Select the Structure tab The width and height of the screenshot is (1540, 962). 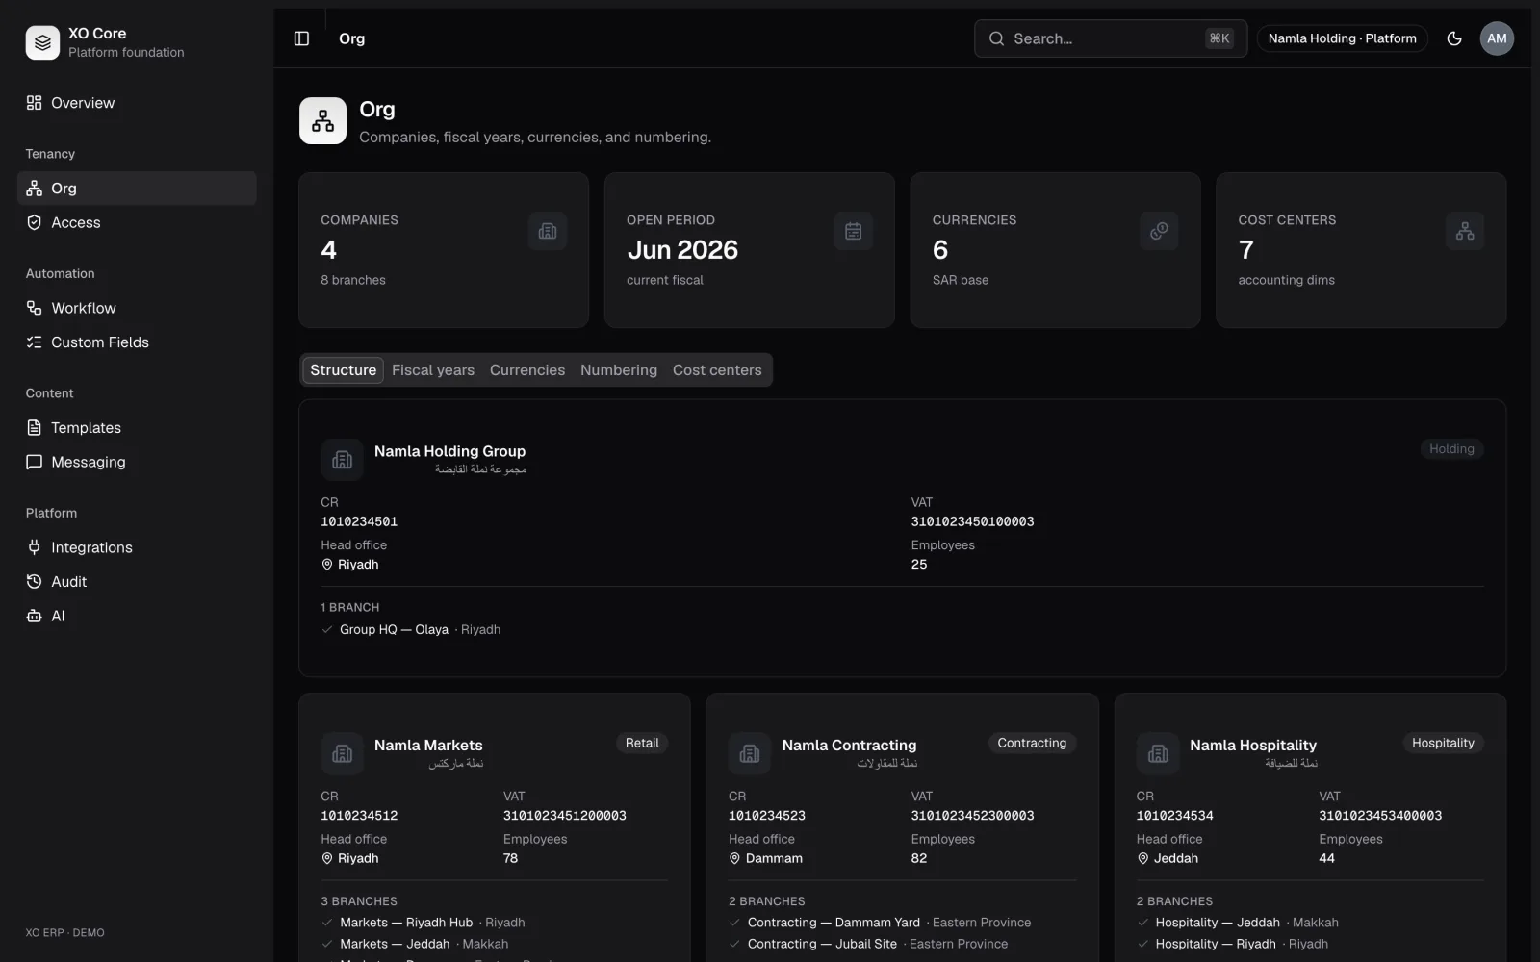[343, 370]
